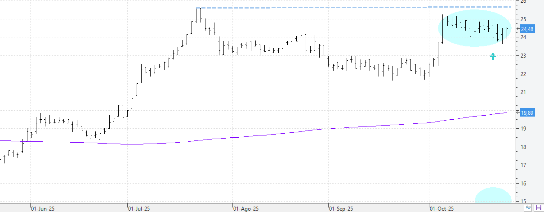
Task: Click the double-chevron collapse icon
Action: coord(529,207)
